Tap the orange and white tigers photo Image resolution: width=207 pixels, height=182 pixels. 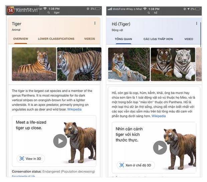pos(173,64)
